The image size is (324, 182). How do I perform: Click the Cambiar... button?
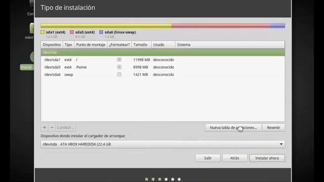click(65, 127)
